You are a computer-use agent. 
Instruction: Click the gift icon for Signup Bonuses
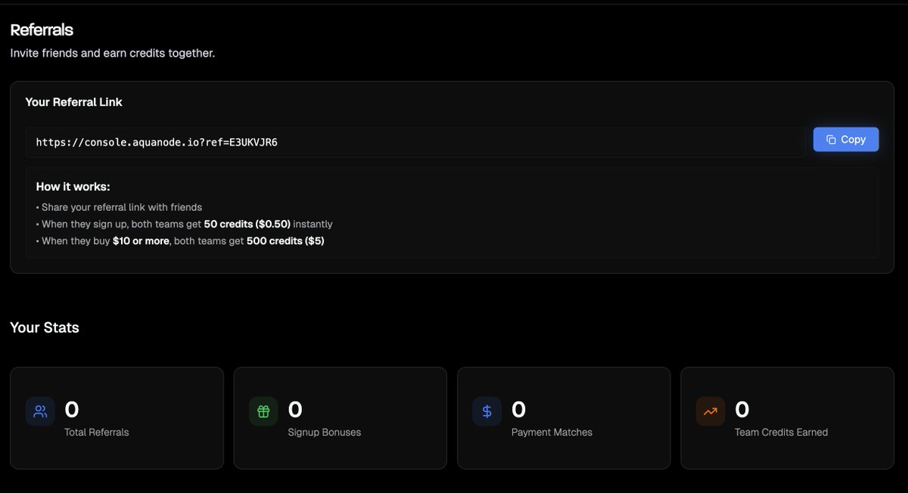263,411
